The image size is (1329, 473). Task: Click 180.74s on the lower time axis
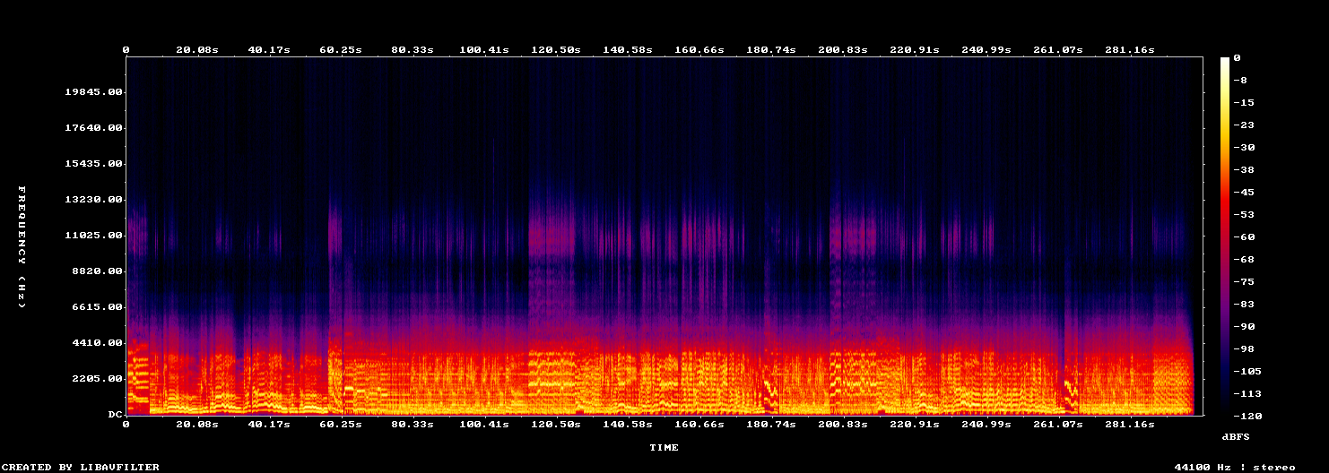(771, 425)
